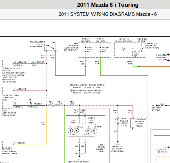Screen dimensions: 170x163
Task: Click circled 1 inside the dash fuse block
Action: pos(142,50)
